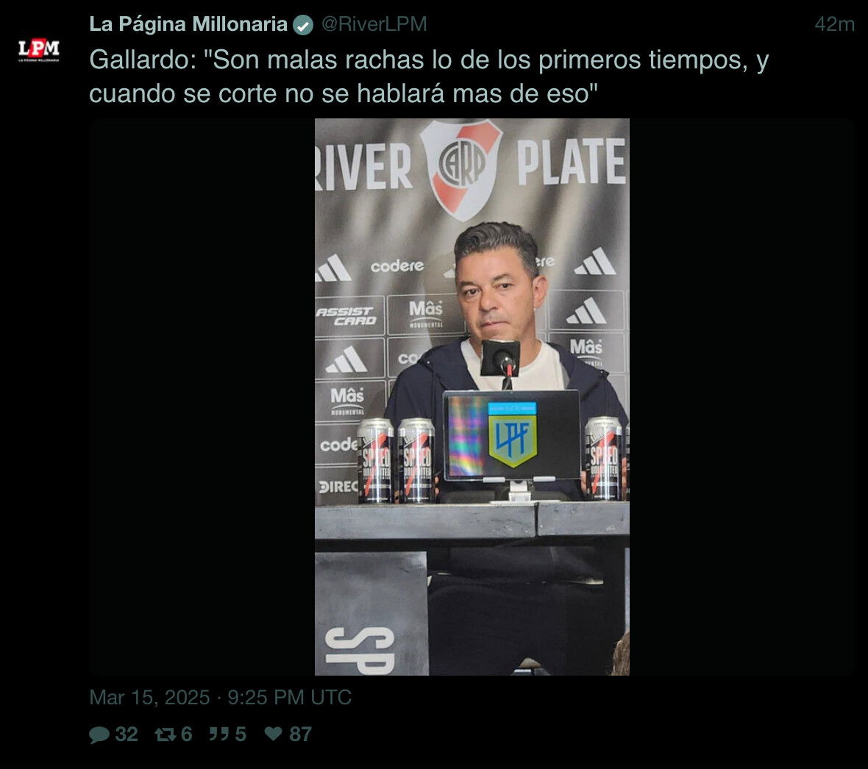Click the LPM profile avatar
Image resolution: width=868 pixels, height=769 pixels.
(39, 50)
